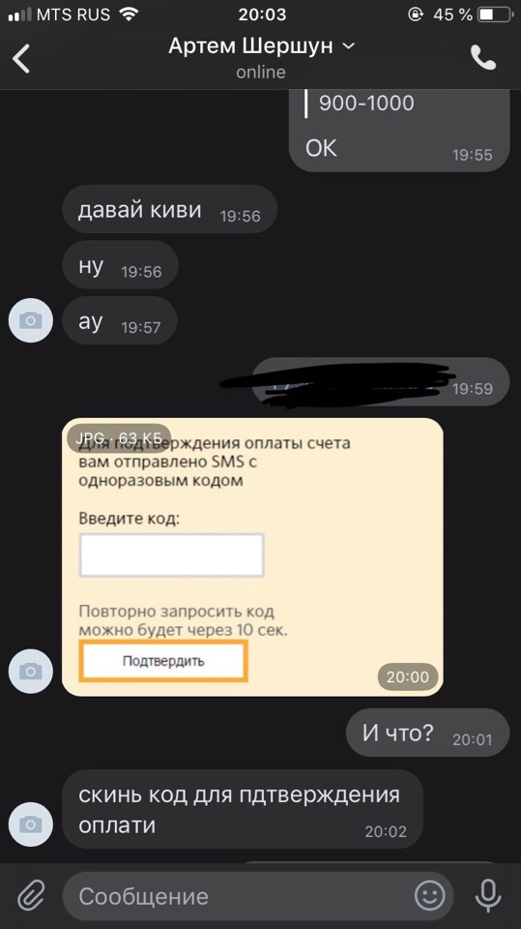Open the emoji smiley picker

coord(429,895)
